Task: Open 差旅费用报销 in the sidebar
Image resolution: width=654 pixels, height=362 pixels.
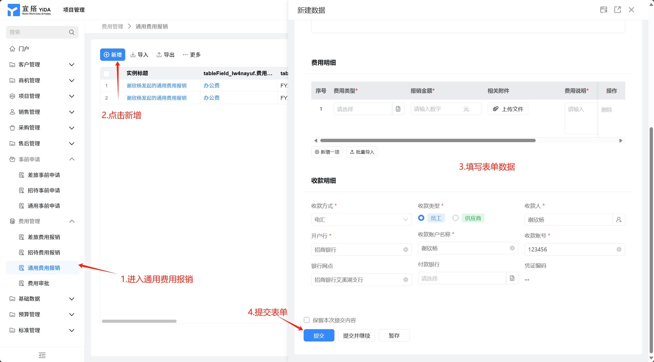Action: [x=44, y=237]
